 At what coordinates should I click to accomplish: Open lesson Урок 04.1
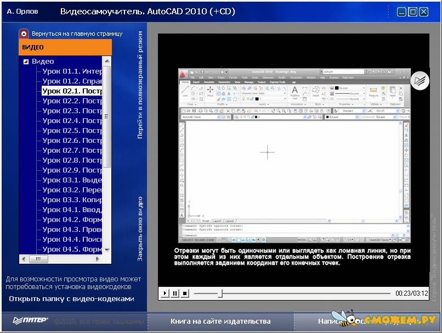pos(72,209)
